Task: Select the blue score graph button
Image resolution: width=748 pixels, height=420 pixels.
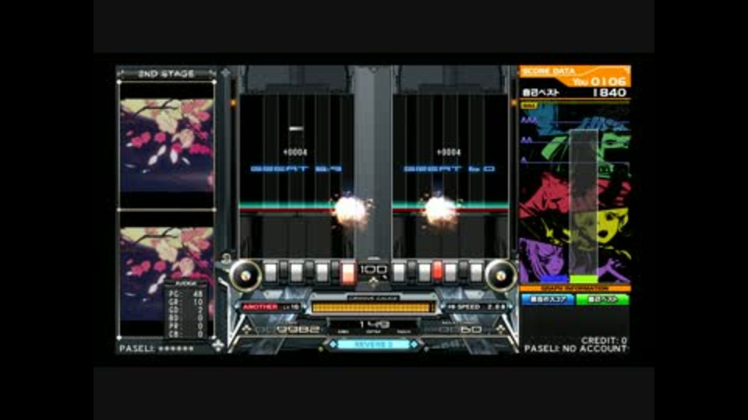Action: point(547,299)
